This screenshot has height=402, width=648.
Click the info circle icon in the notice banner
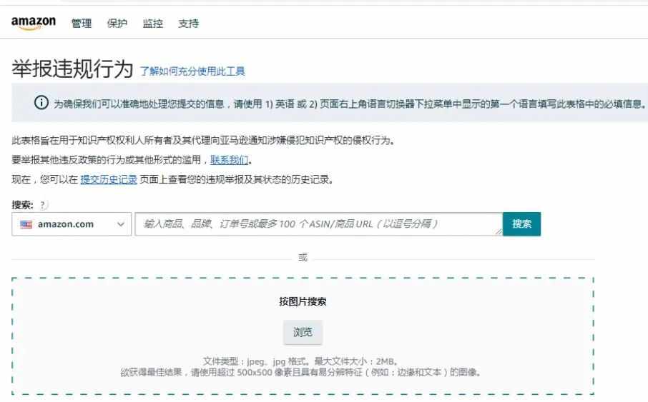pyautogui.click(x=41, y=102)
